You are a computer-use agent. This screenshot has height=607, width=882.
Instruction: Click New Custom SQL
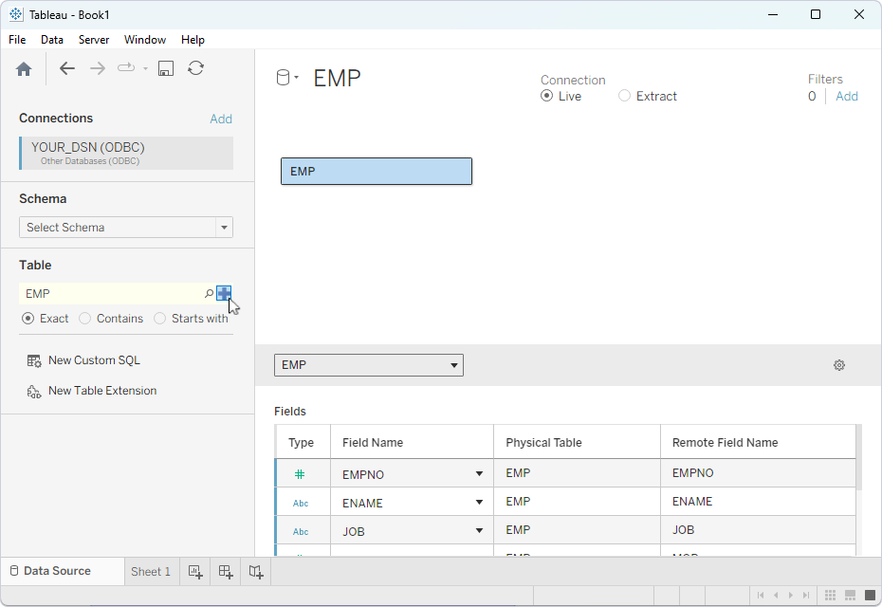(92, 359)
